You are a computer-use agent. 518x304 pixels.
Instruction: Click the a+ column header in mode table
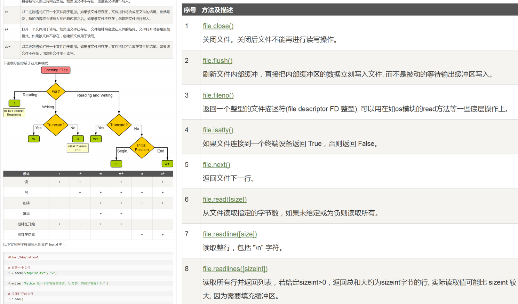[x=162, y=174]
